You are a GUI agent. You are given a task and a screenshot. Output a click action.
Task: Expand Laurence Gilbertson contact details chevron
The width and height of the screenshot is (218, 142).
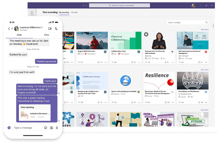click(42, 28)
